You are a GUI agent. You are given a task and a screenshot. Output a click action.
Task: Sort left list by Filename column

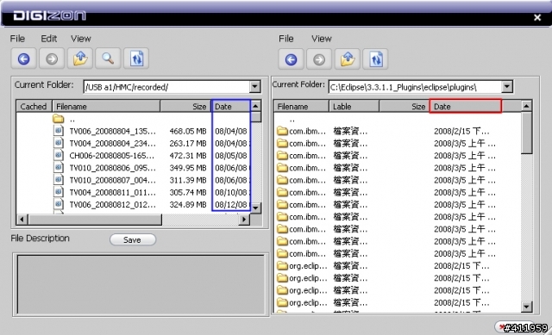pyautogui.click(x=106, y=106)
